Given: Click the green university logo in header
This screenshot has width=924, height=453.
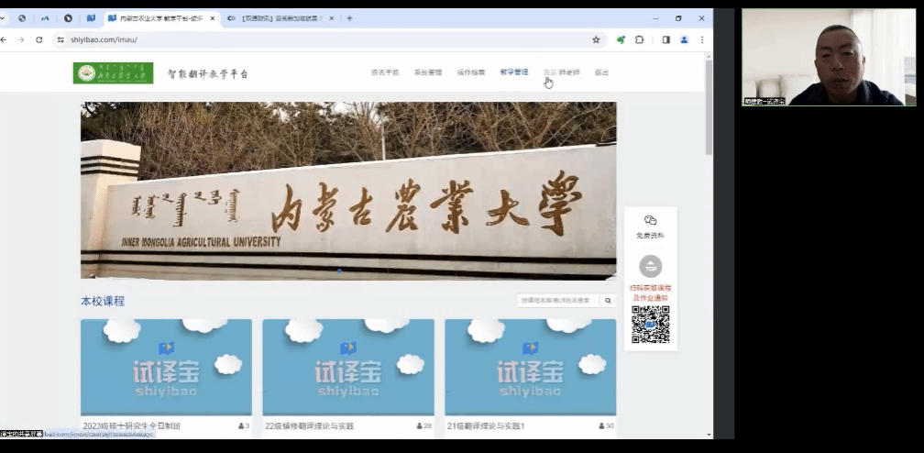Looking at the screenshot, I should click(113, 73).
